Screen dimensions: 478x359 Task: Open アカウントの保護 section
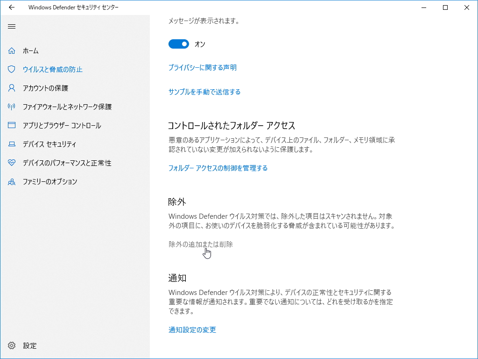(45, 88)
